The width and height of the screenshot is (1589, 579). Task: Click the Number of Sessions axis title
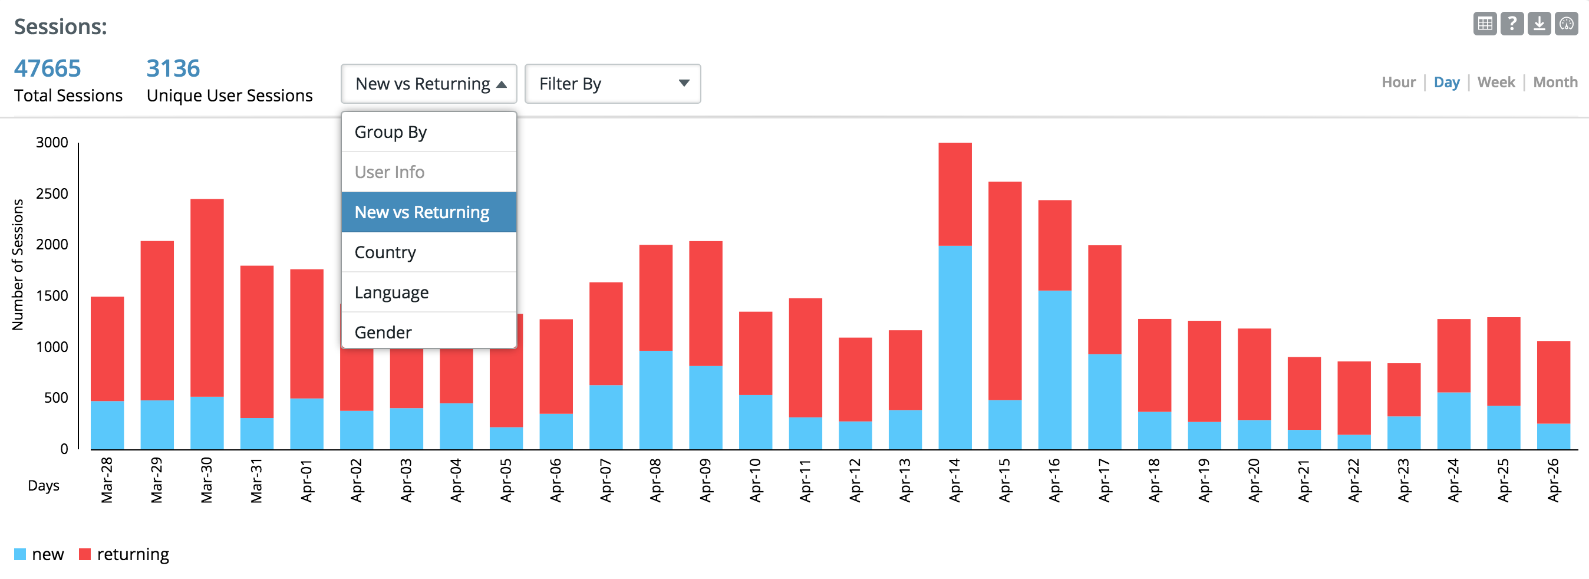(18, 265)
